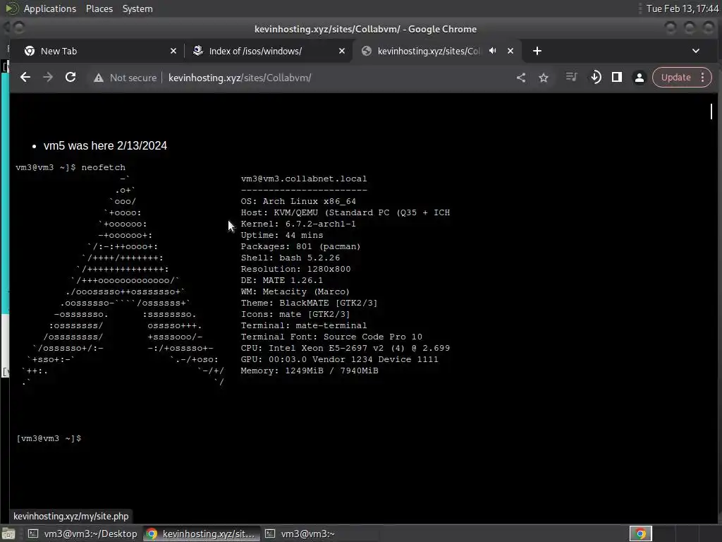The width and height of the screenshot is (722, 542).
Task: Click the show desktop icon in taskbar
Action: [8, 534]
